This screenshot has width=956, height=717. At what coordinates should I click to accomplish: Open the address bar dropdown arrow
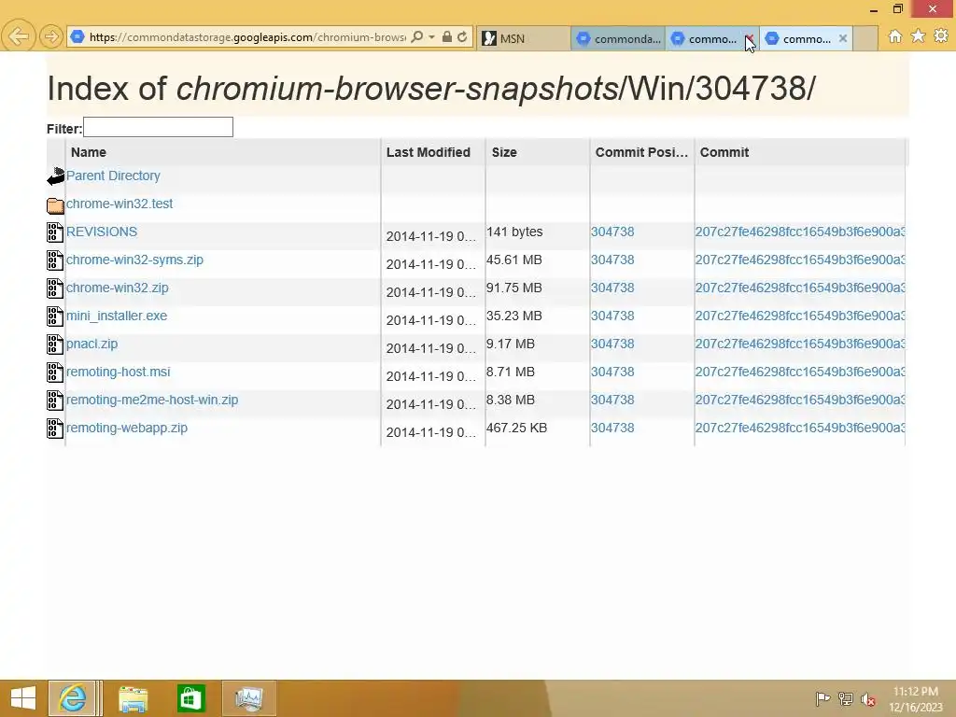pos(431,37)
